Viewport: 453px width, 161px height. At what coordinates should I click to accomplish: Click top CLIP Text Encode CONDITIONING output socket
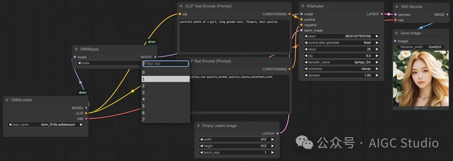289,14
